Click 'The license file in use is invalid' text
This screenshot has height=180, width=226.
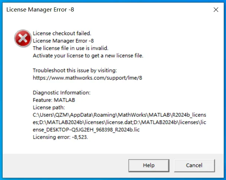tap(70, 48)
